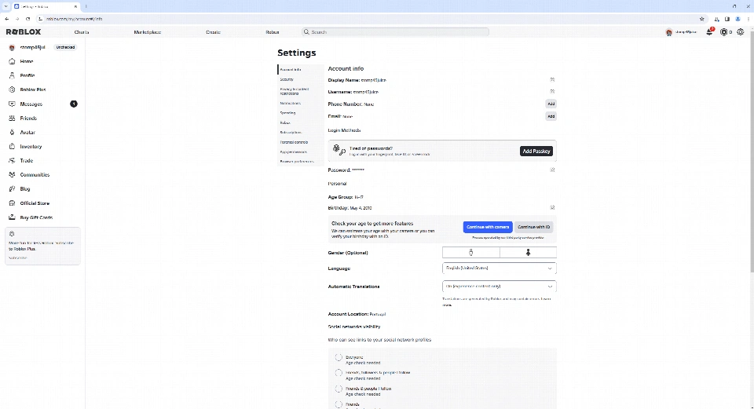The width and height of the screenshot is (754, 409).
Task: Open the Automatic Translations dropdown
Action: pyautogui.click(x=500, y=287)
